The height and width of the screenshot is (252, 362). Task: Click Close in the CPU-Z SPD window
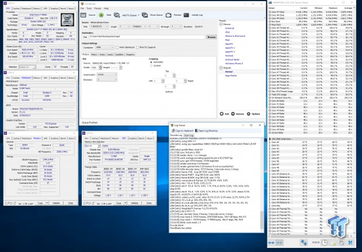click(149, 203)
